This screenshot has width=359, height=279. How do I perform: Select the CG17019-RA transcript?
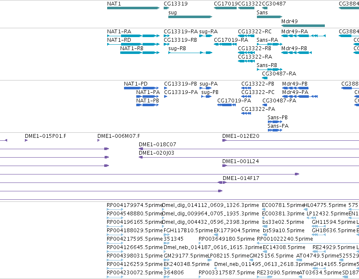click(x=225, y=44)
